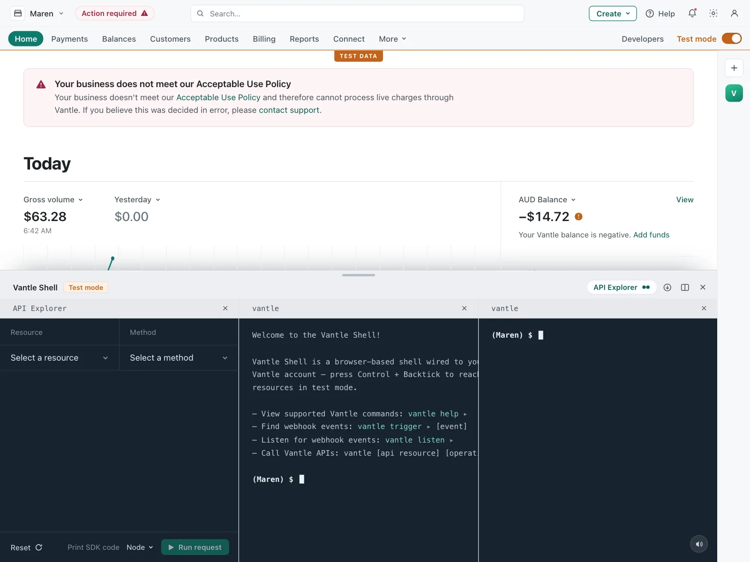Open the Developers link
The width and height of the screenshot is (750, 562).
(x=643, y=39)
